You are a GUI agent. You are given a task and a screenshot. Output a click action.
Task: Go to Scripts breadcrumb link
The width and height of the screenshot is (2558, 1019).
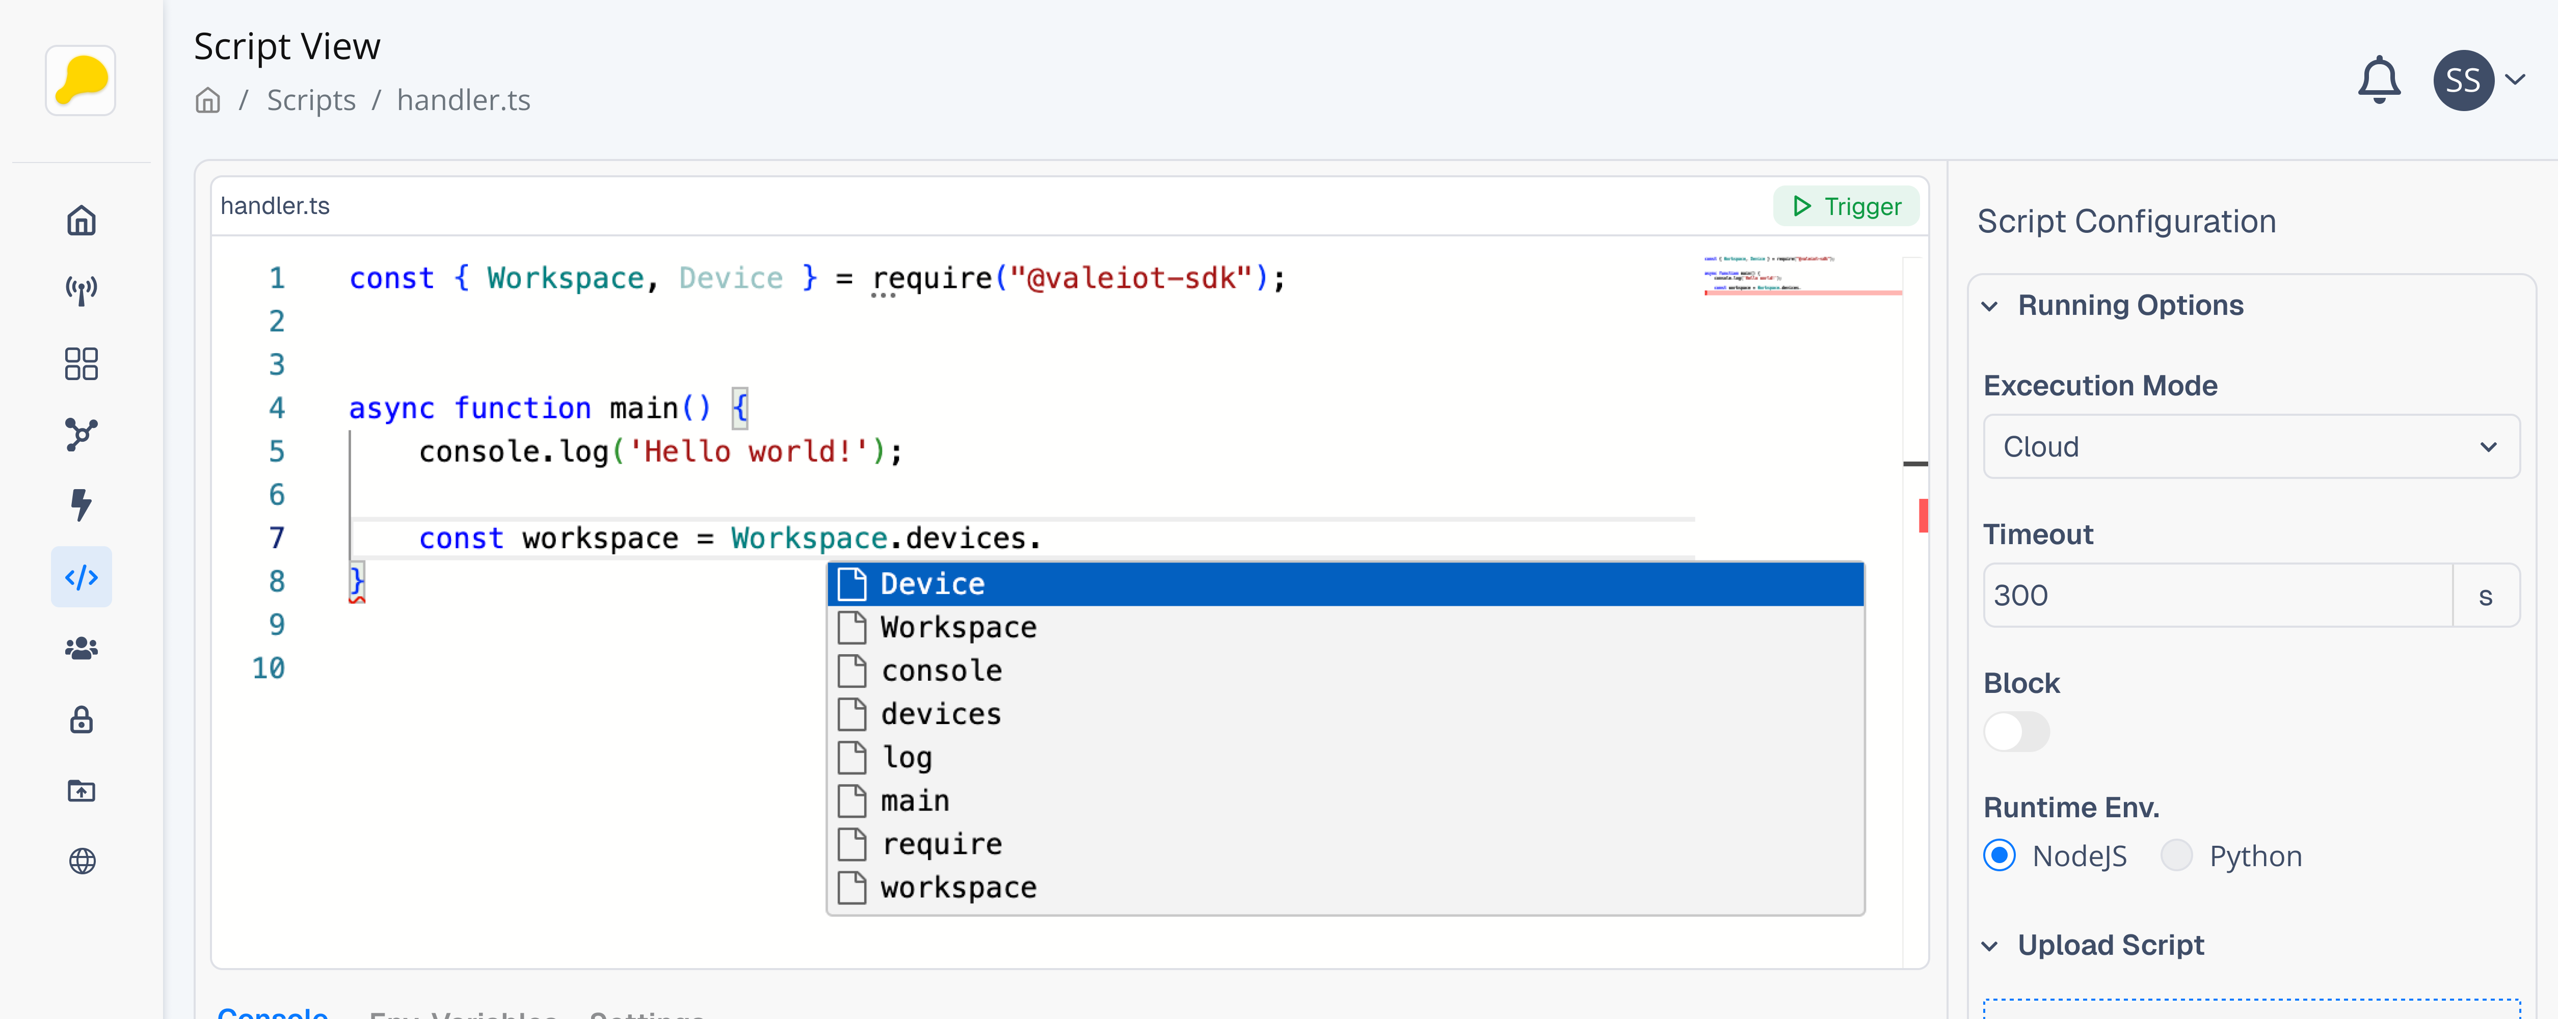pos(311,100)
